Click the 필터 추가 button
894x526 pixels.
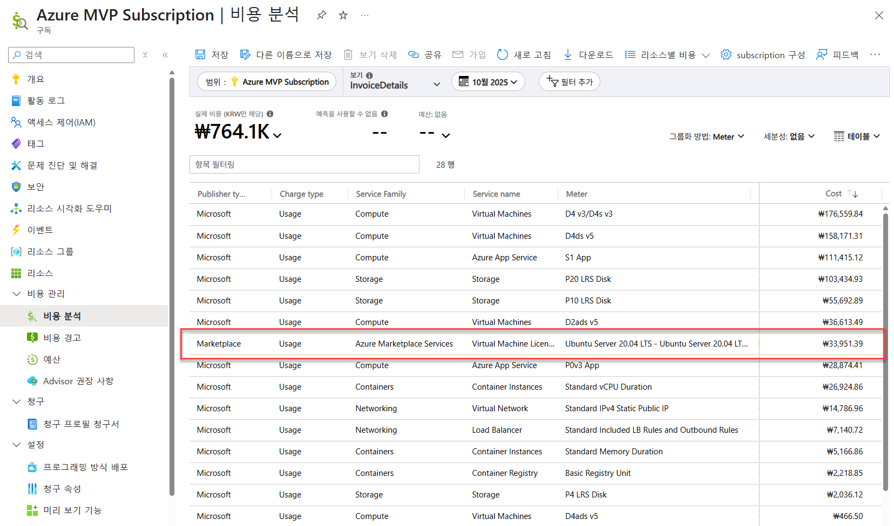(570, 82)
